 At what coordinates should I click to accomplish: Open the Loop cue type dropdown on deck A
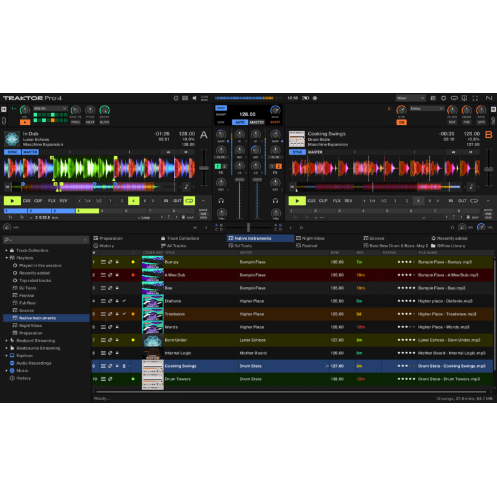pyautogui.click(x=144, y=217)
